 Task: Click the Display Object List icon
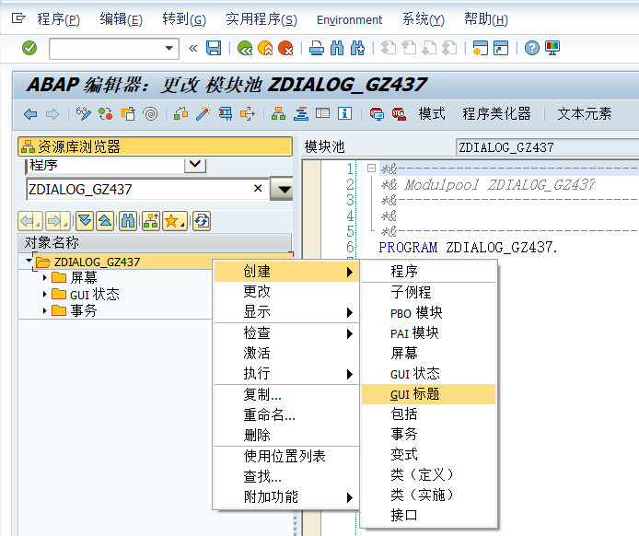[x=278, y=114]
